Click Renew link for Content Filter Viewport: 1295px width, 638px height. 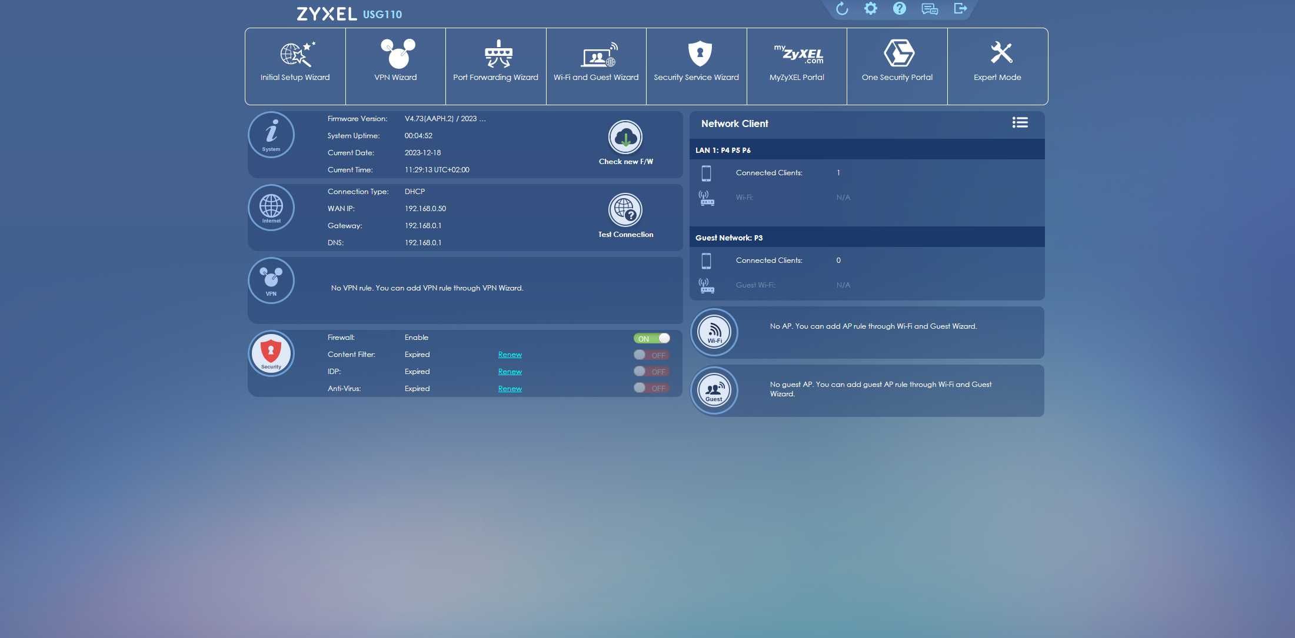[x=510, y=354]
